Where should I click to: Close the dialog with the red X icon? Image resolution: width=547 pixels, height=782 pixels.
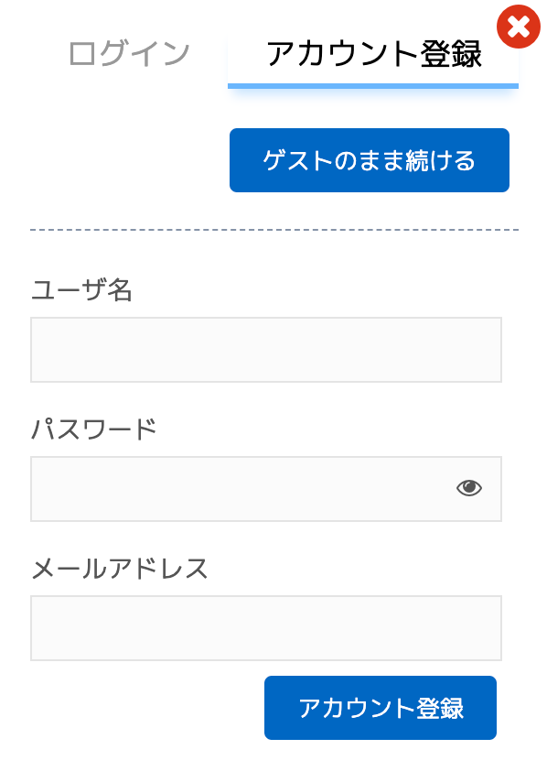click(x=518, y=27)
